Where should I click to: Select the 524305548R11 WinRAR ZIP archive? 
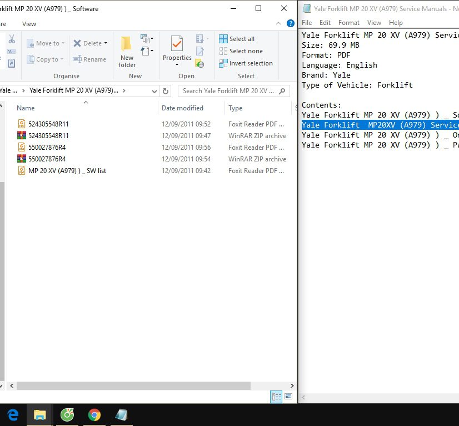coord(48,136)
